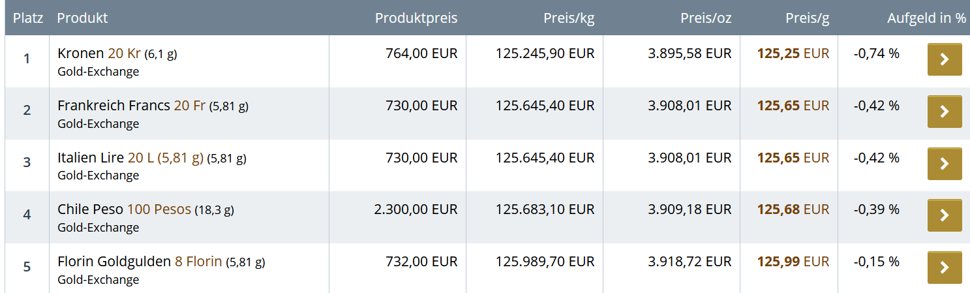Sort table by Preis/g header
The height and width of the screenshot is (293, 970).
click(807, 18)
